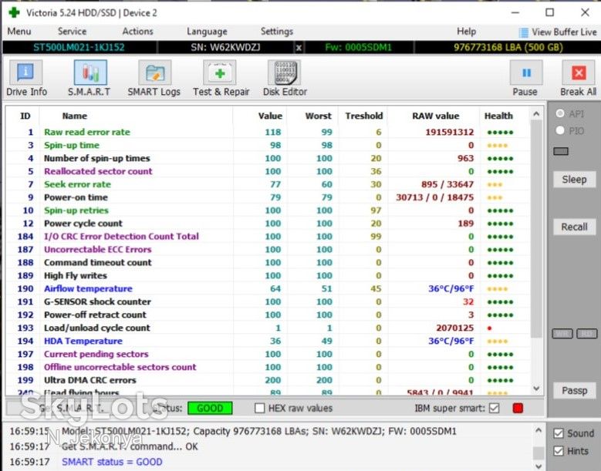601x471 pixels.
Task: Click the right small gray button above Passp
Action: click(587, 334)
